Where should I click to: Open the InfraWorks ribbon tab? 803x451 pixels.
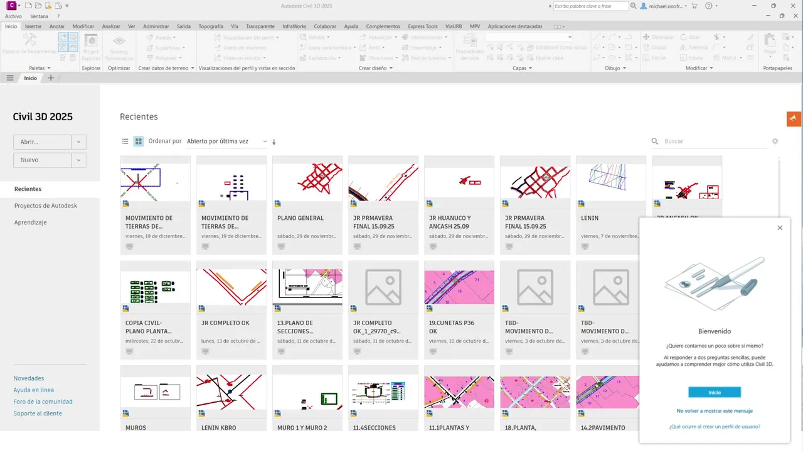click(x=294, y=26)
